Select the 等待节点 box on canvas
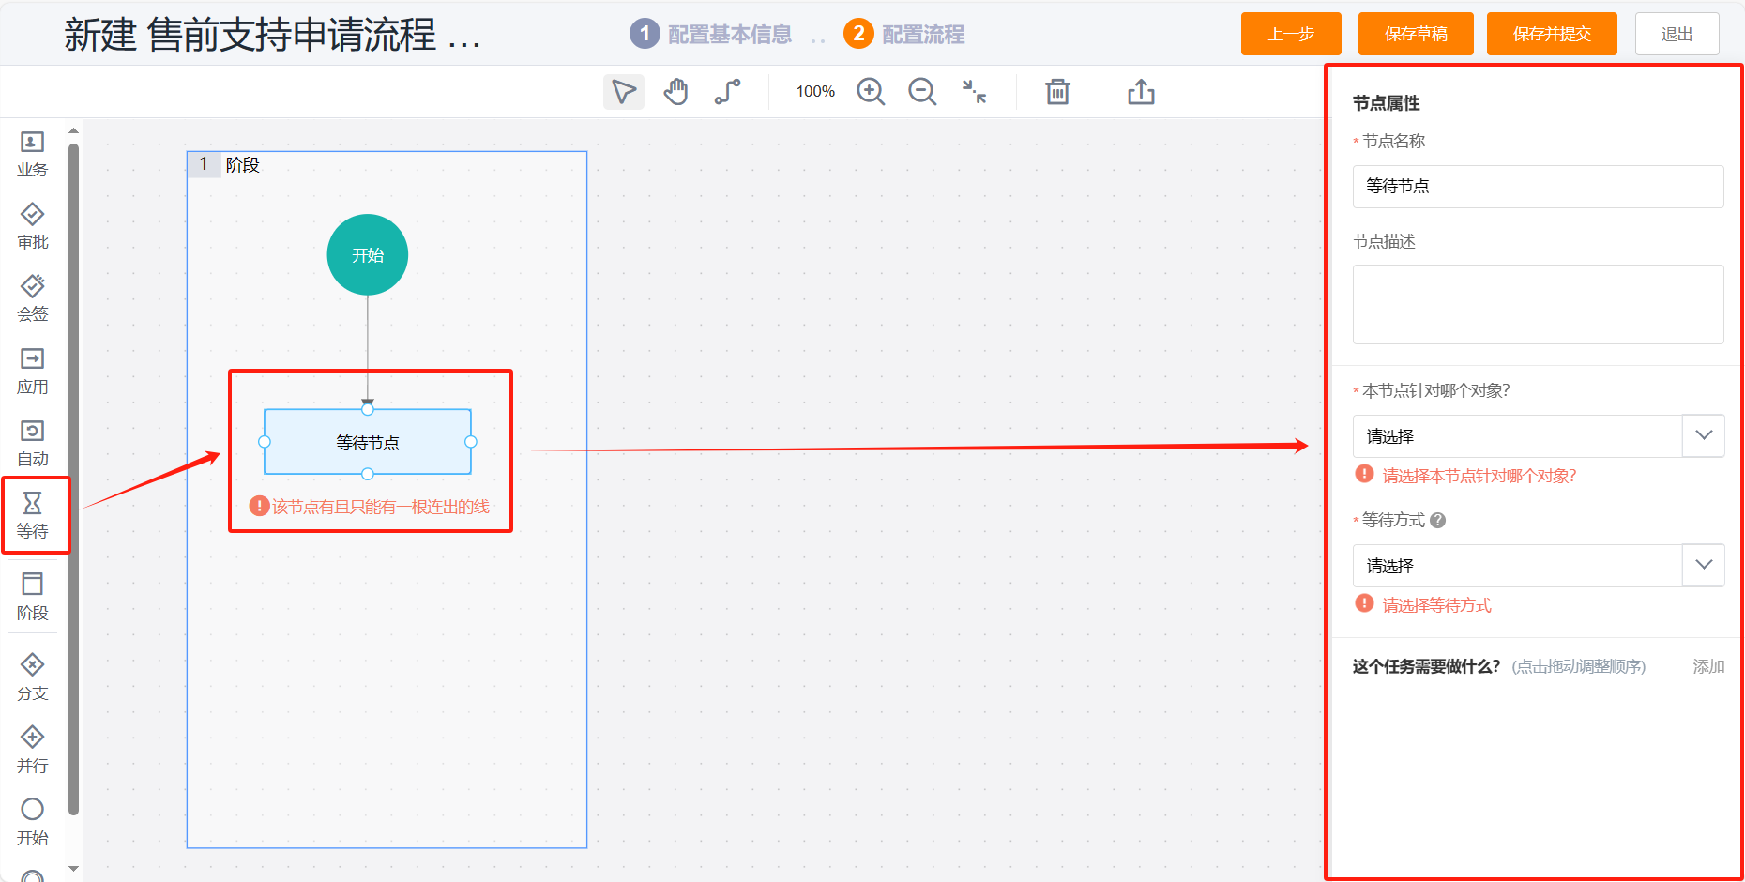1745x882 pixels. point(368,442)
